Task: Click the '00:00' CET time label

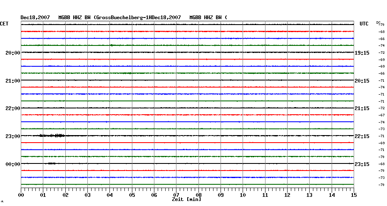Action: click(13, 164)
